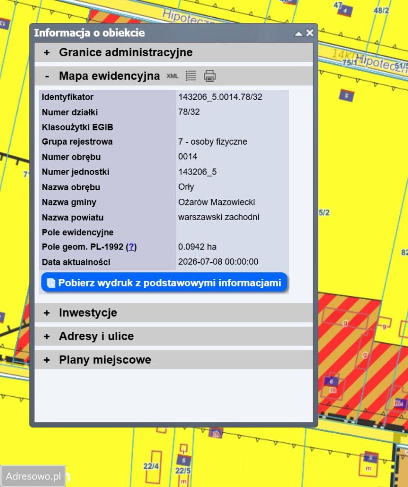Select the unit number 143206_5
Viewport: 408px width, 487px height.
[197, 172]
